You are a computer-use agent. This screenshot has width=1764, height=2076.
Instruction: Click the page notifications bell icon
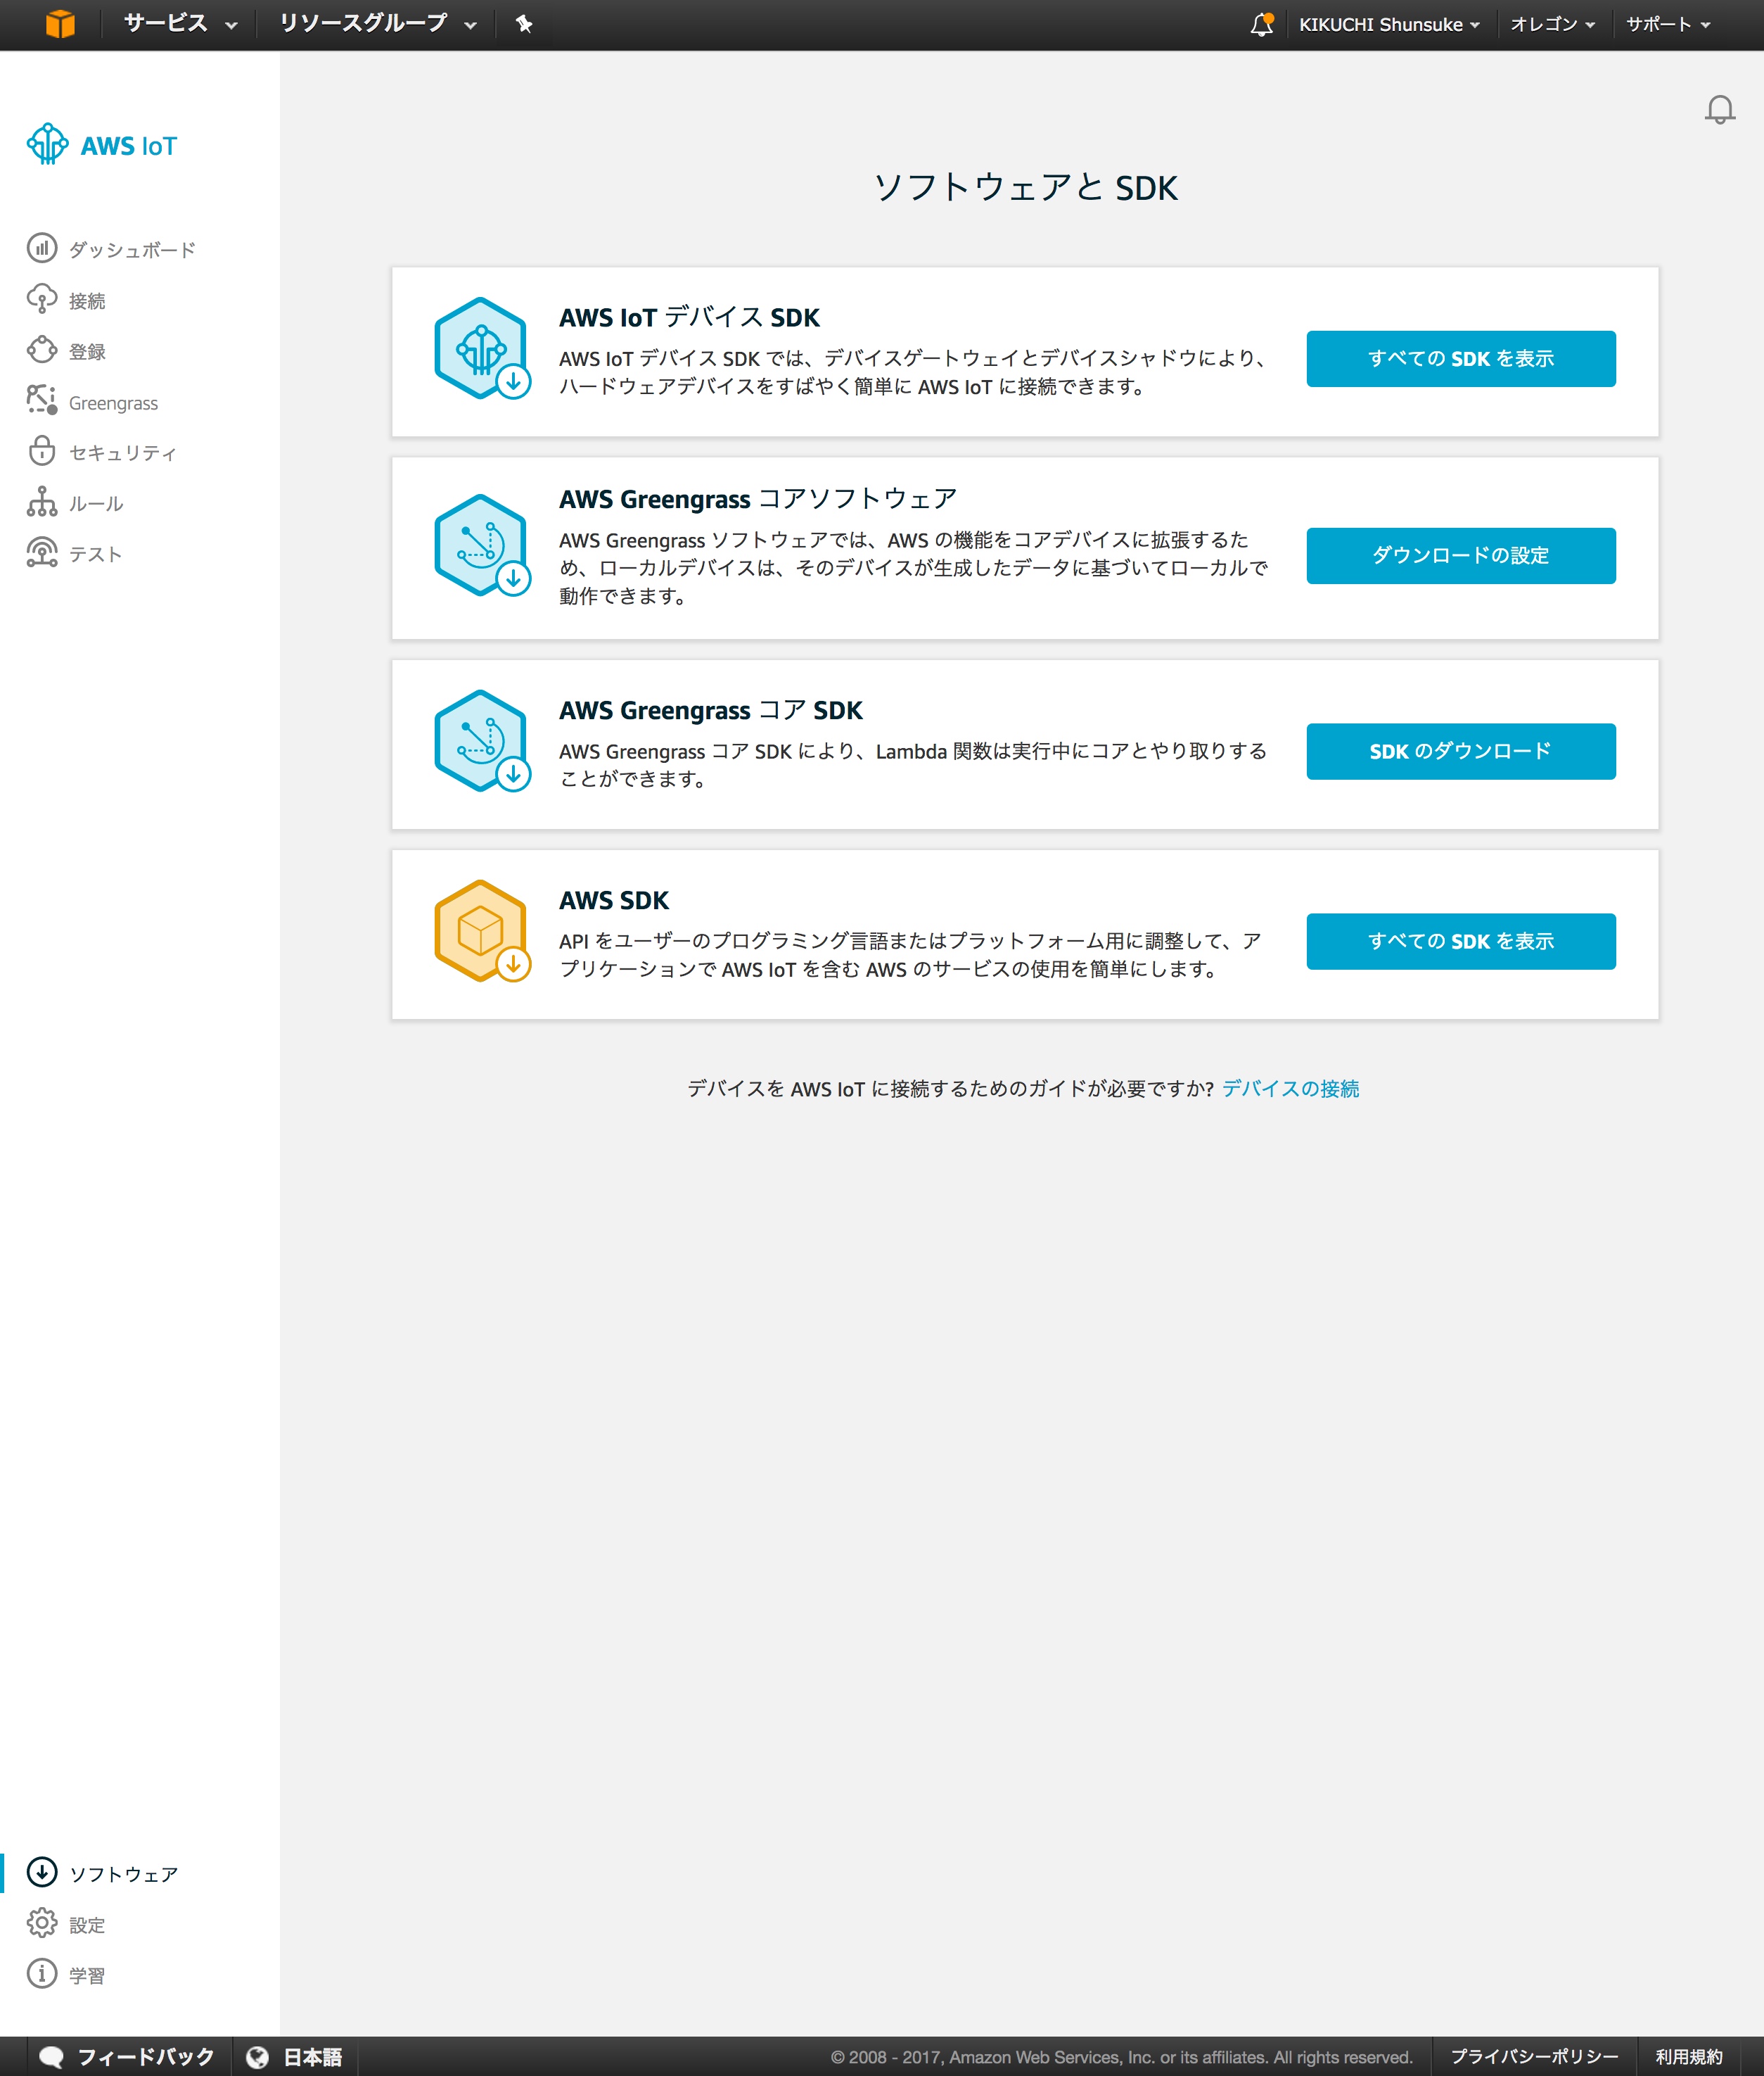pos(1720,109)
